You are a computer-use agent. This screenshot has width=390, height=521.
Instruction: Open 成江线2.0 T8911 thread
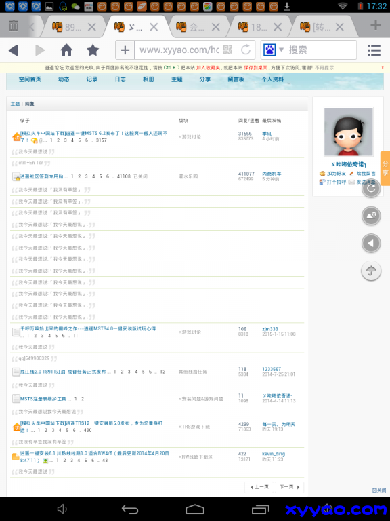[63, 372]
